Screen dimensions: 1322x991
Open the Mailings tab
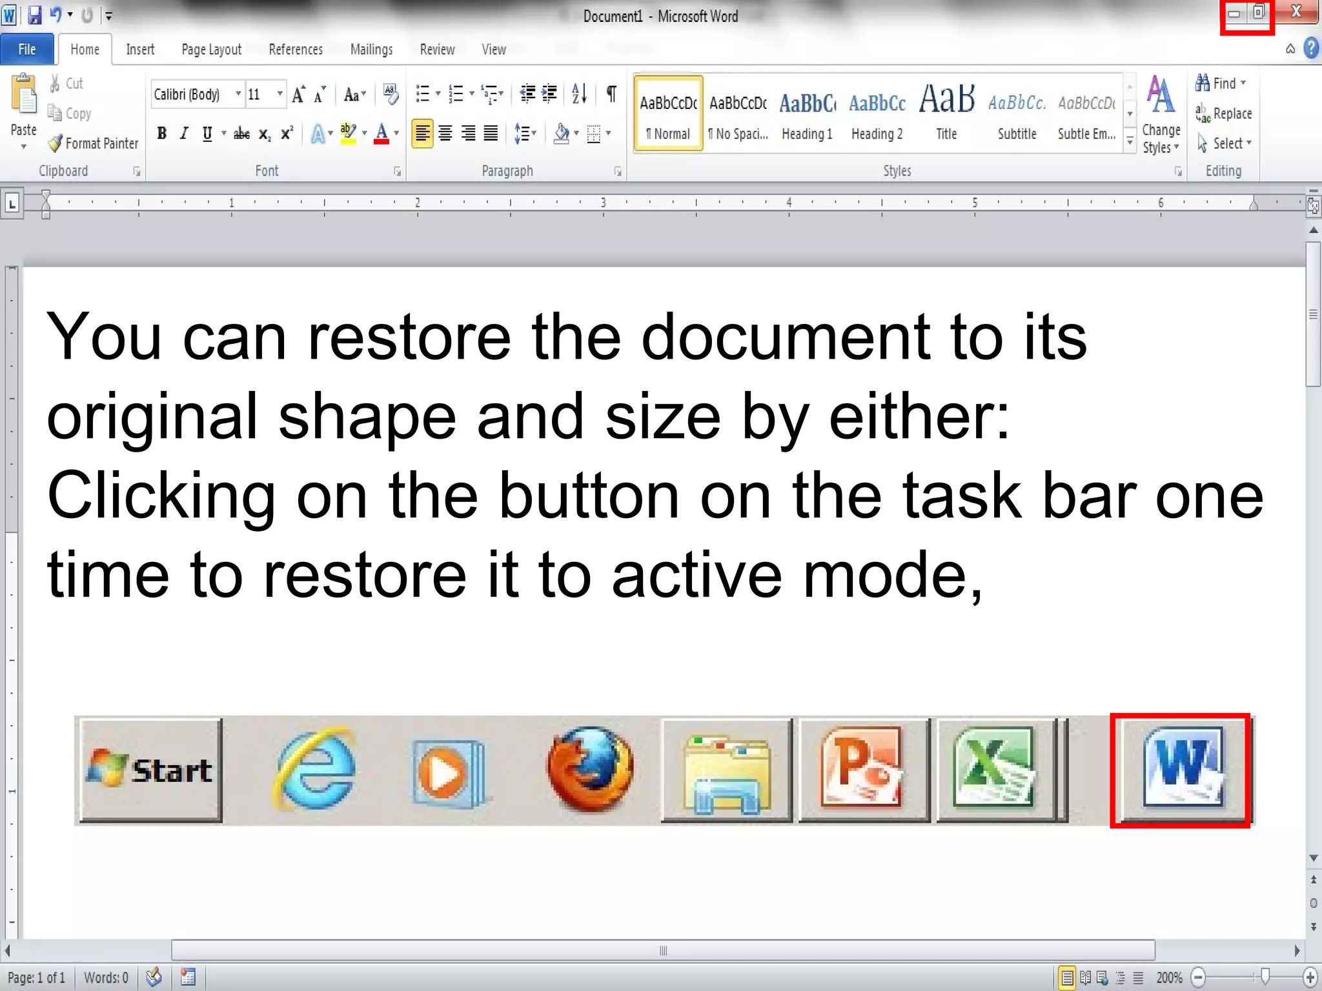point(371,49)
